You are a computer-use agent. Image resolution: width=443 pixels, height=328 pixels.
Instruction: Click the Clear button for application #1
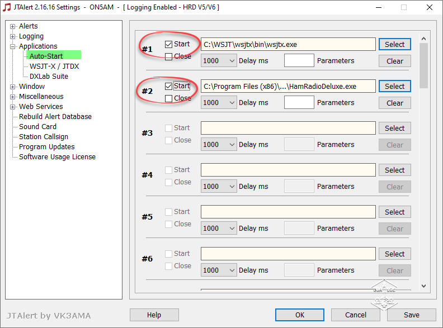(395, 61)
